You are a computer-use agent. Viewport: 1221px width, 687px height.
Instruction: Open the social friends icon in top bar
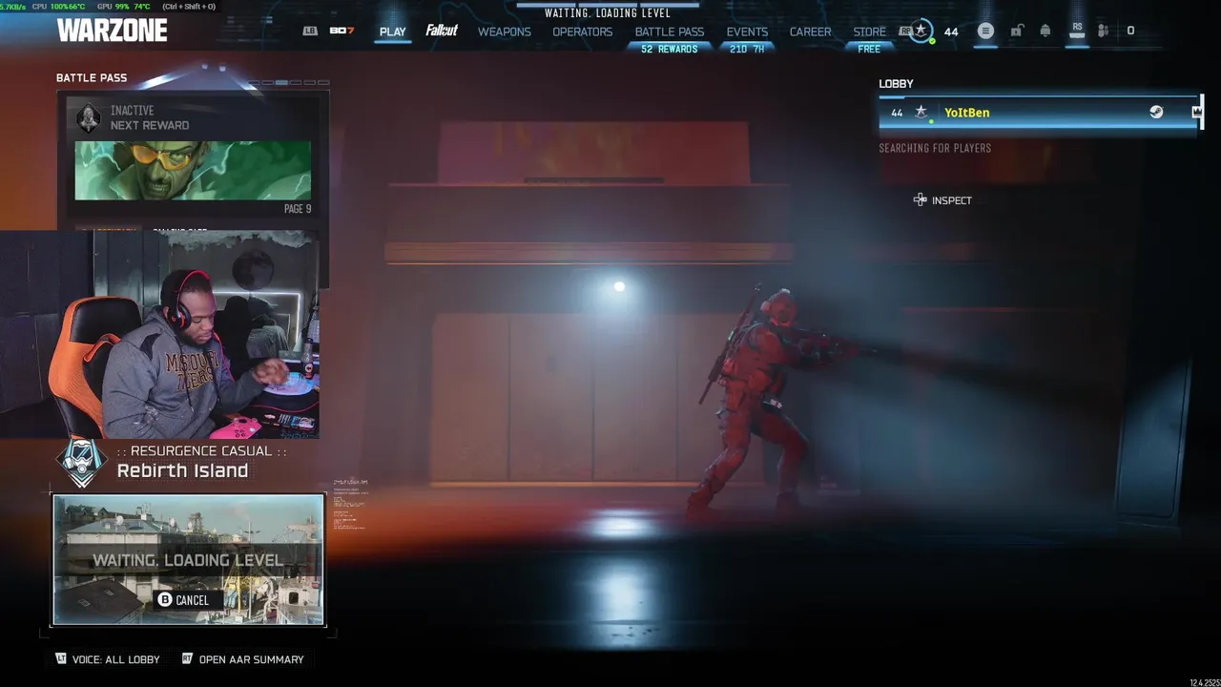pyautogui.click(x=1103, y=31)
